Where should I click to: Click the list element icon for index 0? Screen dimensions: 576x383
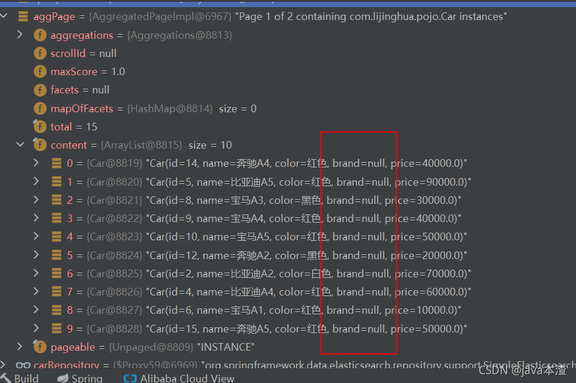(56, 163)
